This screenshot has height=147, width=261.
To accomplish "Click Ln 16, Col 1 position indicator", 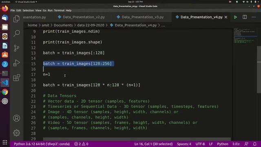I will point(153,144).
